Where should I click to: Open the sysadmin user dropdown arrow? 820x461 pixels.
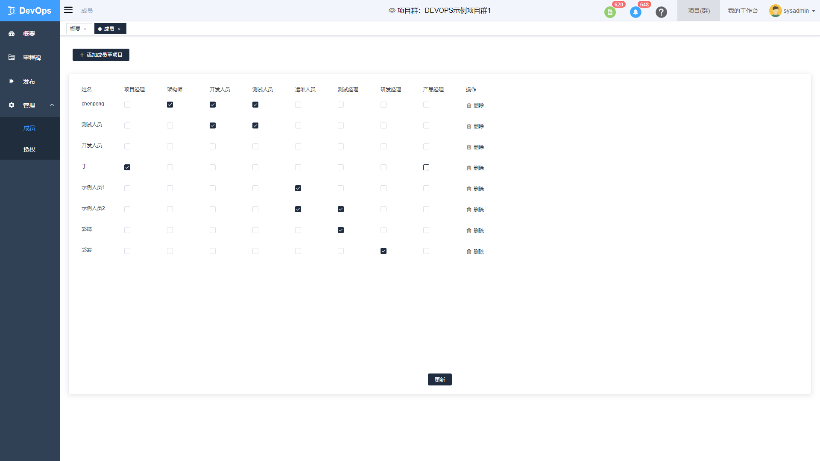tap(814, 11)
